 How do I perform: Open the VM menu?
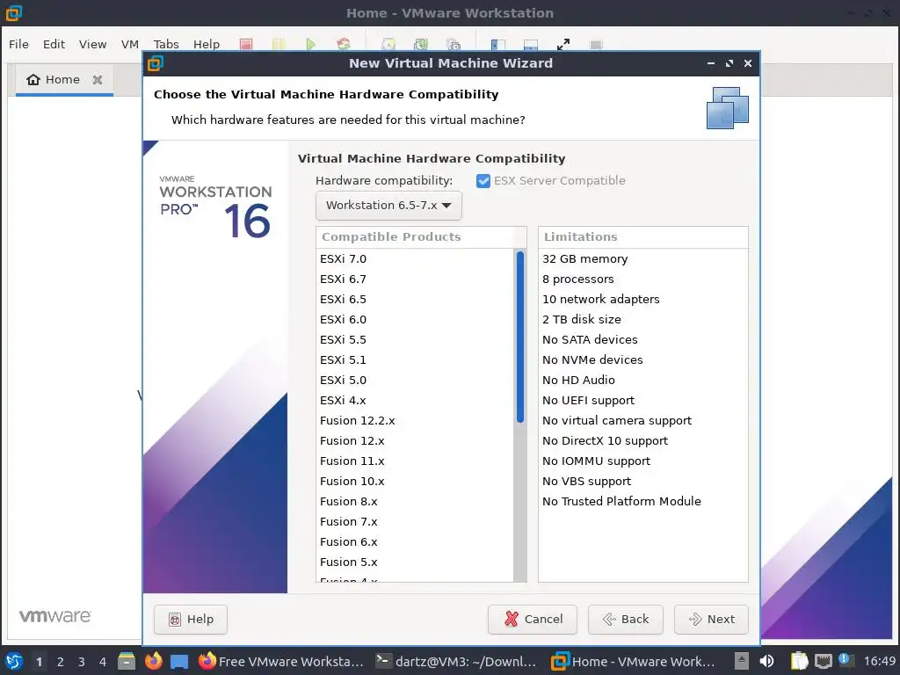tap(130, 44)
